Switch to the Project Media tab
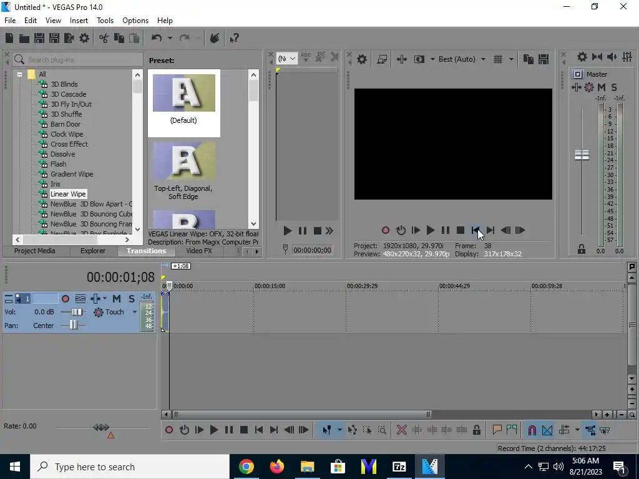 pyautogui.click(x=35, y=251)
